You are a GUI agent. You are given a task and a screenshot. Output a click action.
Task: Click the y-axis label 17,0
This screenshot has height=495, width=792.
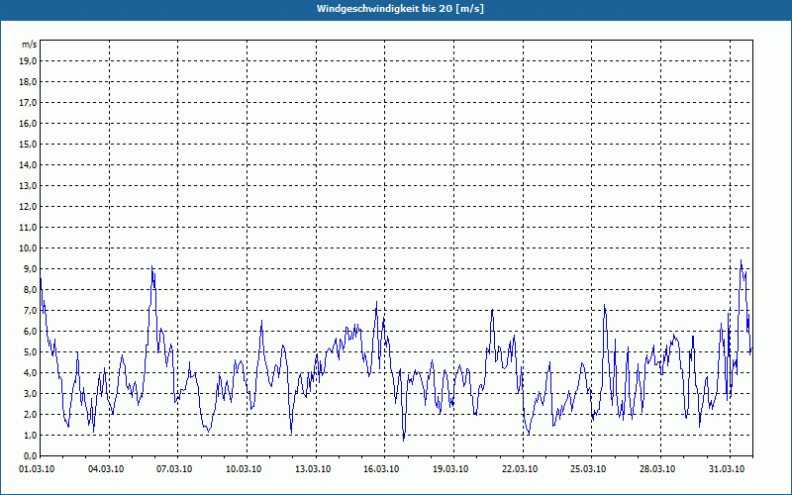28,103
